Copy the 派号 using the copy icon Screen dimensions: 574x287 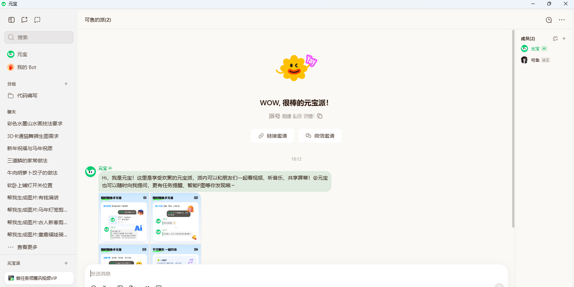320,116
